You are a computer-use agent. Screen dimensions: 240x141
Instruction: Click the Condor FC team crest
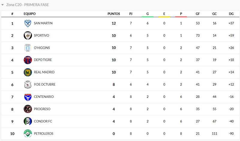point(28,122)
